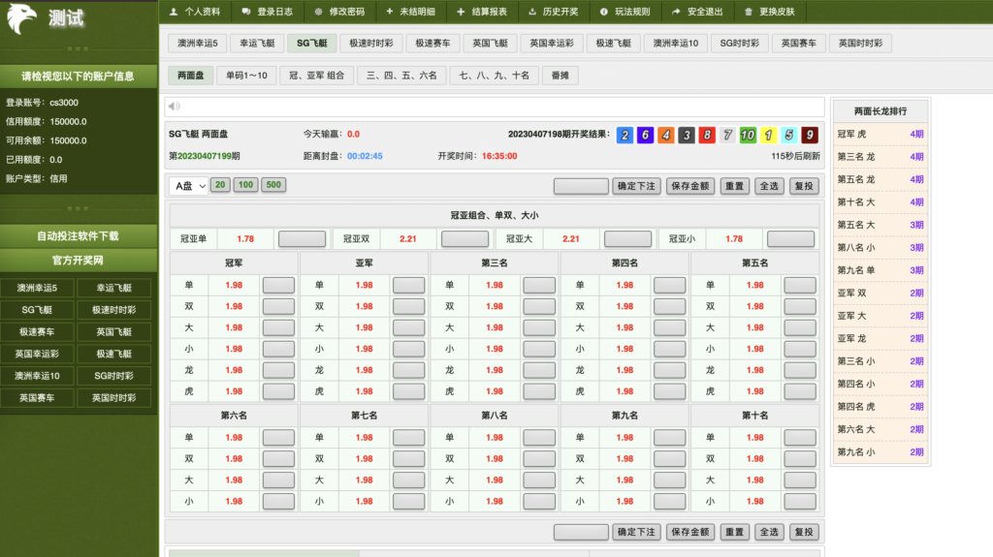
Task: Choose the 500 quick amount chip
Action: click(273, 185)
